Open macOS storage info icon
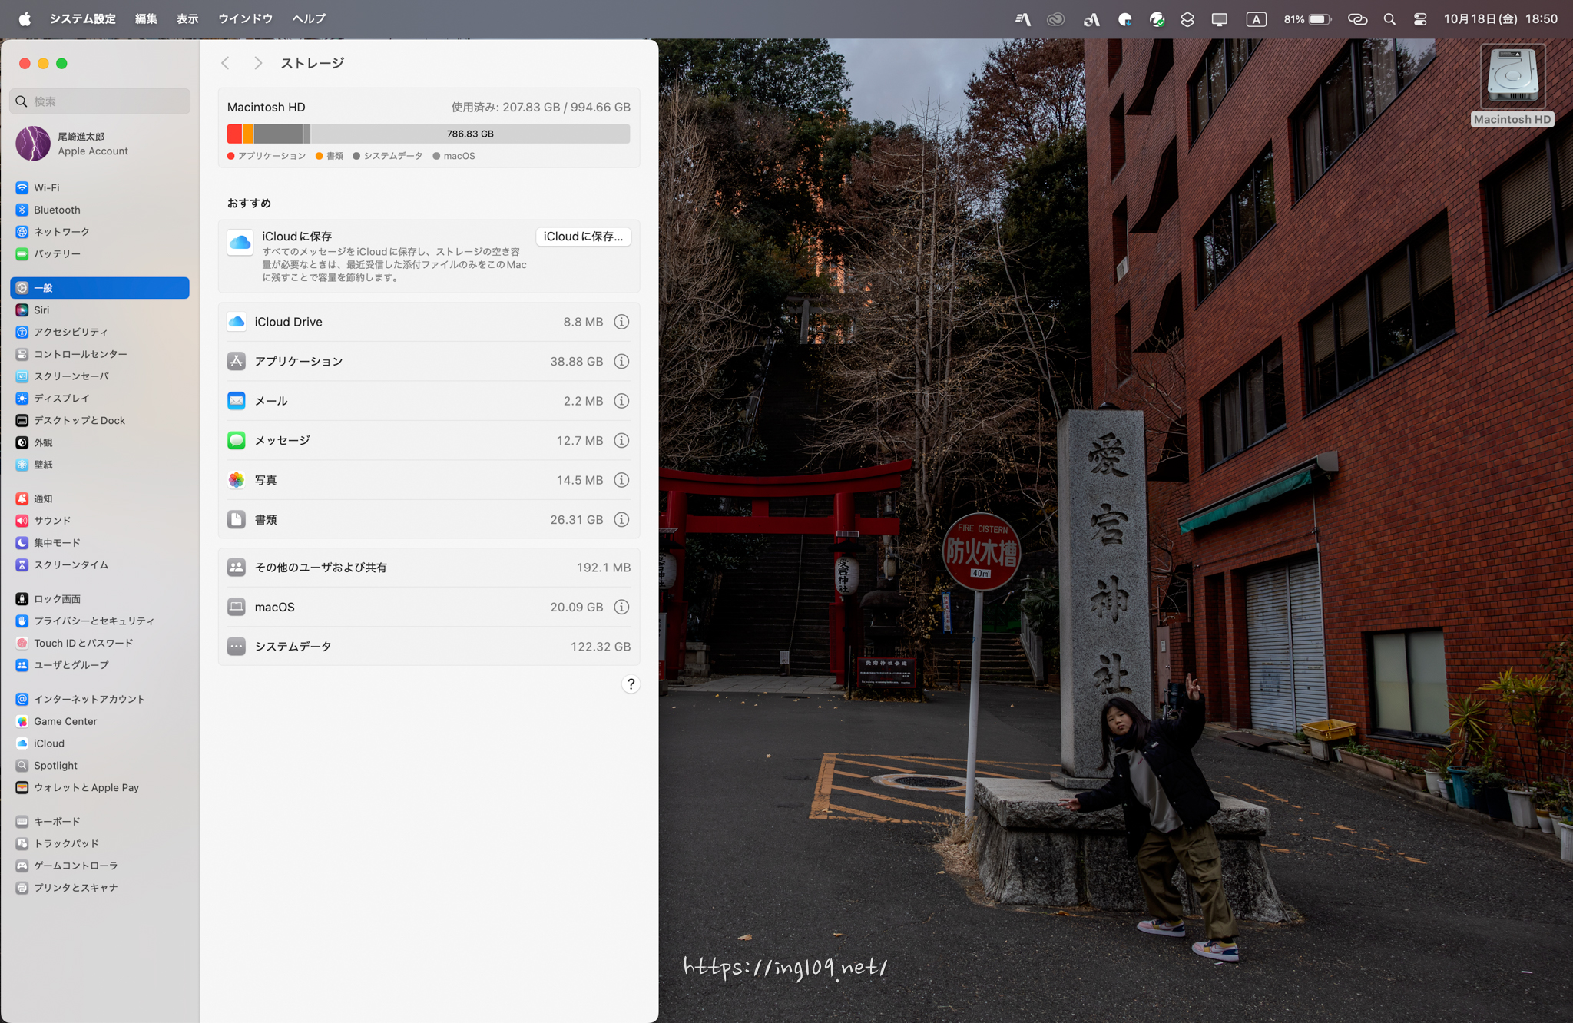This screenshot has width=1573, height=1023. coord(621,607)
